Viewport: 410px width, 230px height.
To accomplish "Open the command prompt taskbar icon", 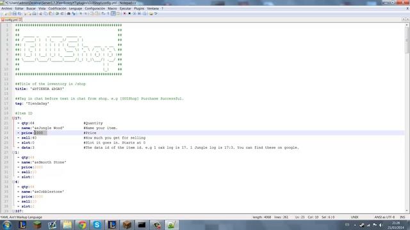I will click(x=142, y=225).
